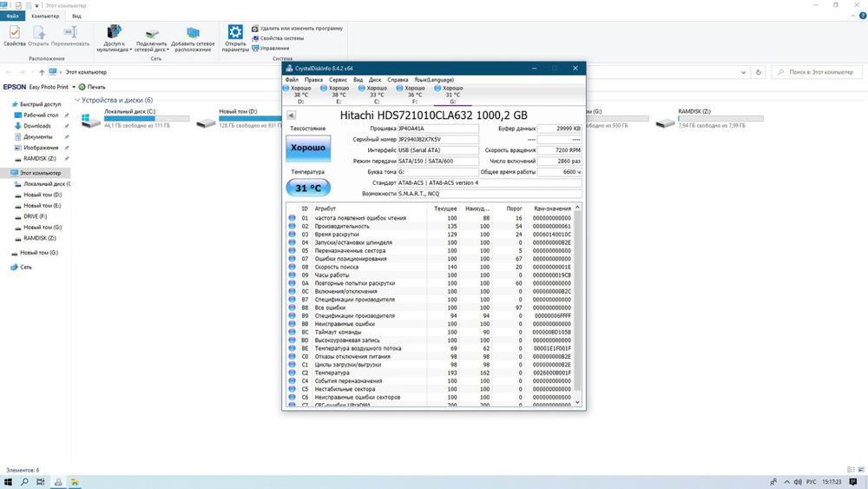Click the status icon of attribute C2 Температура
The height and width of the screenshot is (489, 868).
[292, 373]
